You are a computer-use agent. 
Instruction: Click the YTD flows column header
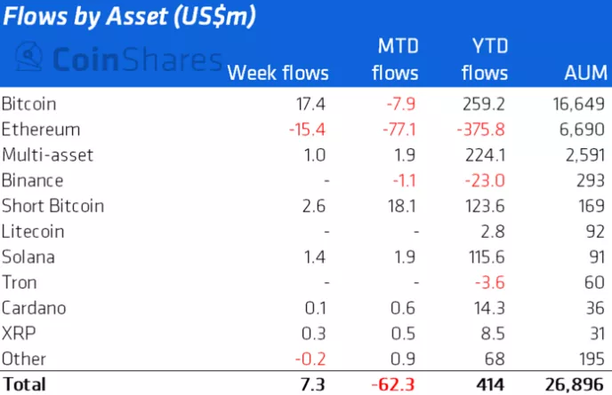pos(484,59)
